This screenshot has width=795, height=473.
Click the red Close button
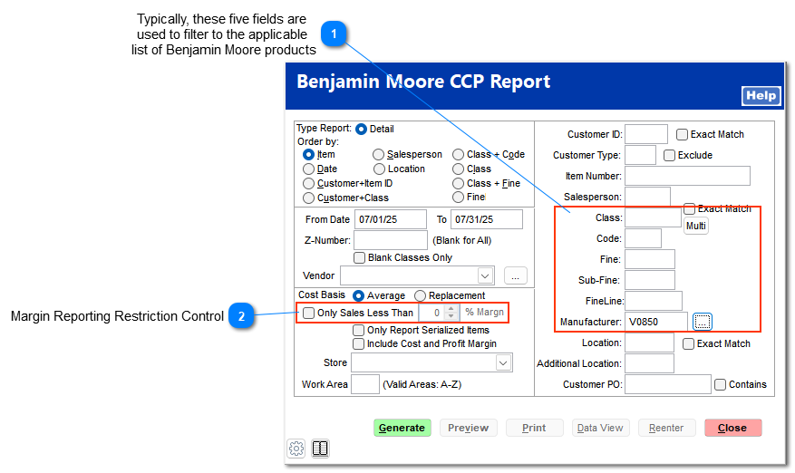coord(732,428)
